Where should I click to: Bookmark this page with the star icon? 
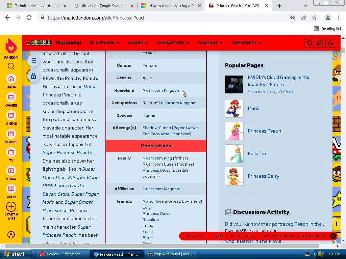(314, 18)
